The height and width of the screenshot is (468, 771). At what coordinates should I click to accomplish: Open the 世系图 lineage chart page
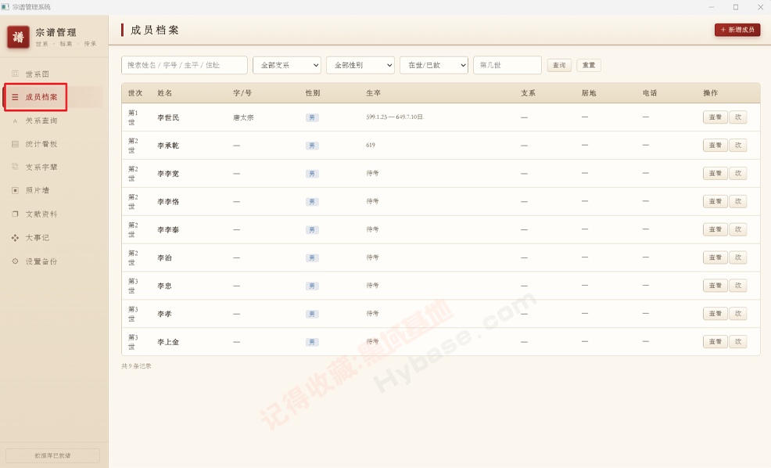click(37, 74)
